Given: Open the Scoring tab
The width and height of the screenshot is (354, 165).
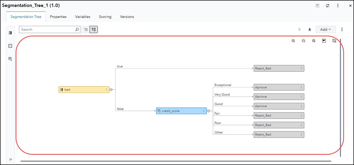Looking at the screenshot, I should point(105,17).
